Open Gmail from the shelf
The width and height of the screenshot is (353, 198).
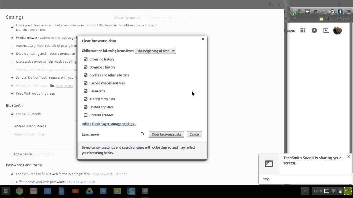coord(33,191)
